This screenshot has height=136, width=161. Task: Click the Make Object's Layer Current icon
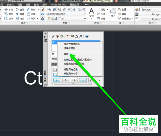point(54,9)
